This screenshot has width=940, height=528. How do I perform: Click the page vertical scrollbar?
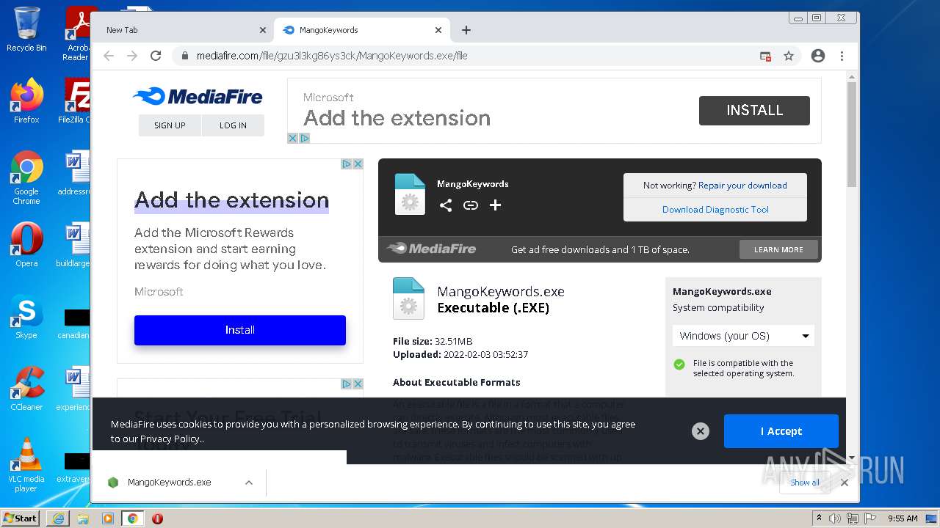(x=852, y=133)
